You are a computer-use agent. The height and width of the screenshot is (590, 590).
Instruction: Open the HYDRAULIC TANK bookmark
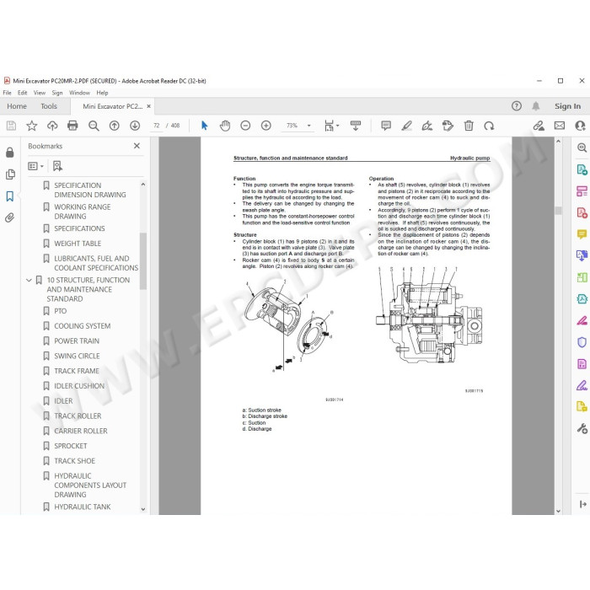(82, 507)
